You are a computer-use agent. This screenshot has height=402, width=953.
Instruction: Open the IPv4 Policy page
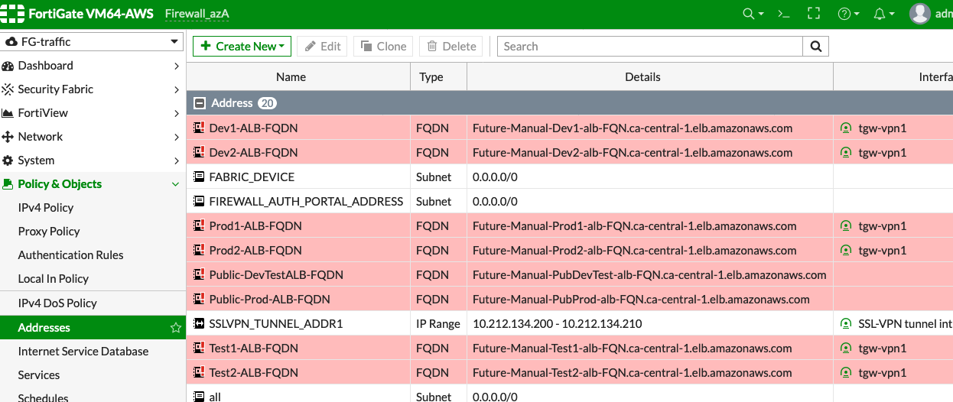(x=46, y=208)
